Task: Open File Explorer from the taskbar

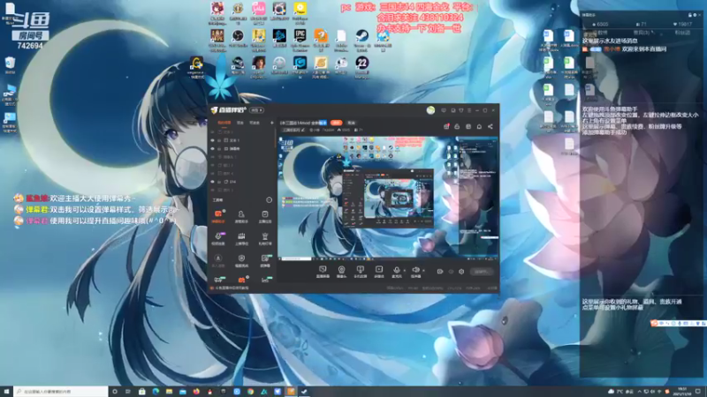Action: point(169,392)
